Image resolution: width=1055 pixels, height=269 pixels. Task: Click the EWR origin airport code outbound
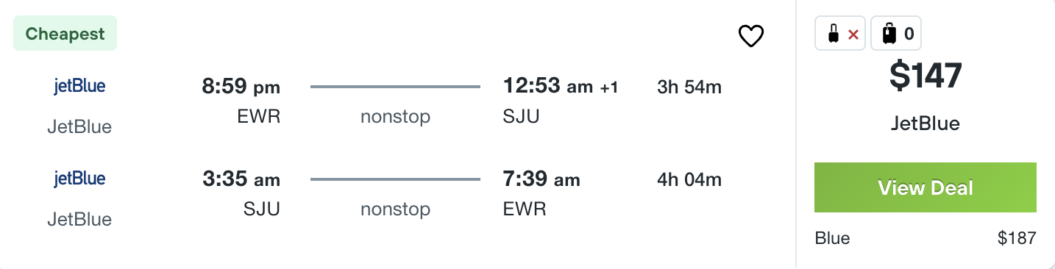click(259, 117)
